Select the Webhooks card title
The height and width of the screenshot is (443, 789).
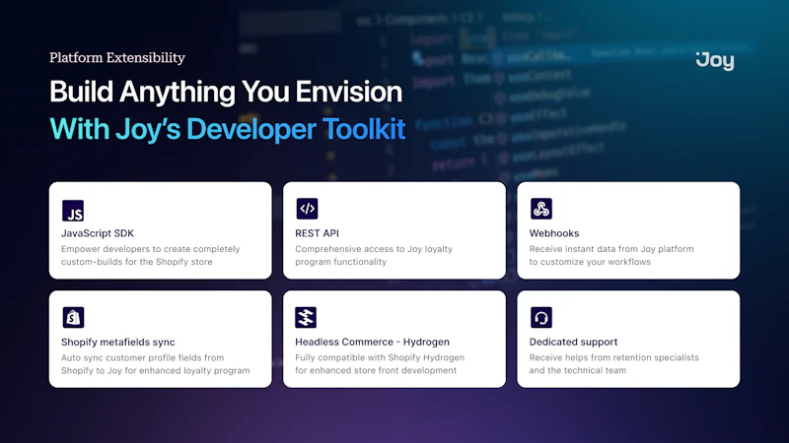tap(554, 233)
